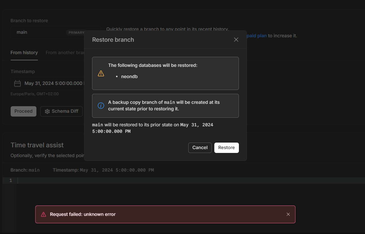Open the calendar icon in Timestamp field

[17, 83]
